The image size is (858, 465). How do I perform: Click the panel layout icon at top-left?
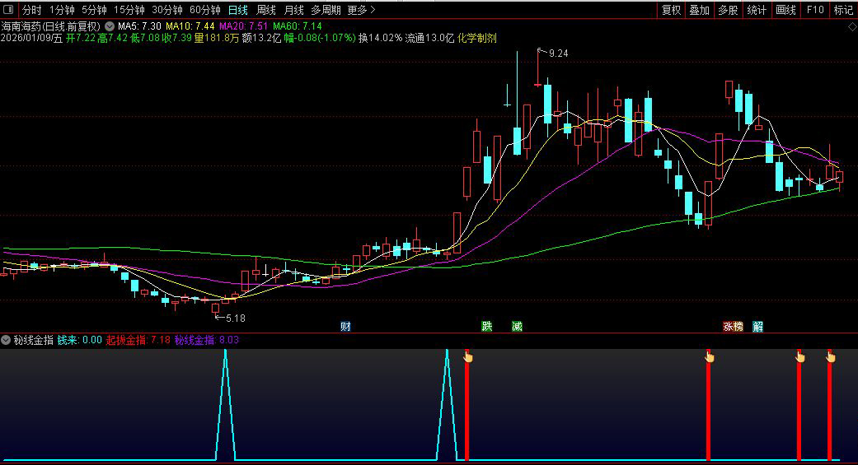8,11
